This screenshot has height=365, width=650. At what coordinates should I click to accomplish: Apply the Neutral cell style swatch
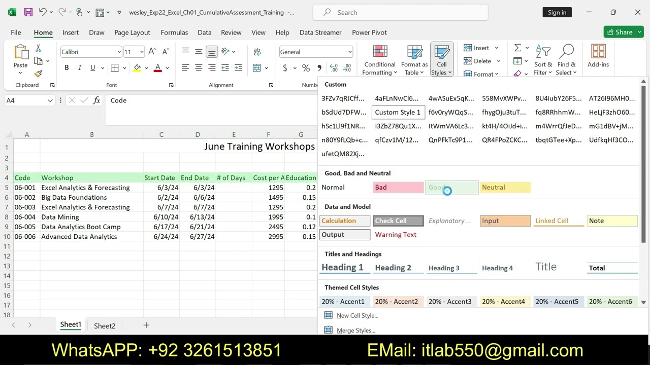pos(505,188)
